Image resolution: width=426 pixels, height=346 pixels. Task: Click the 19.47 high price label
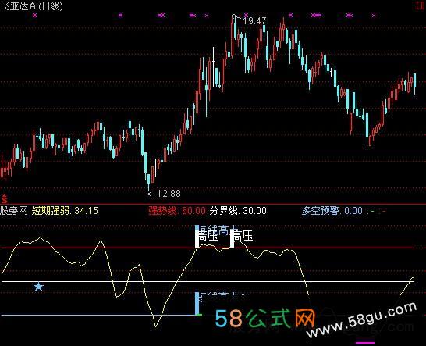point(254,20)
